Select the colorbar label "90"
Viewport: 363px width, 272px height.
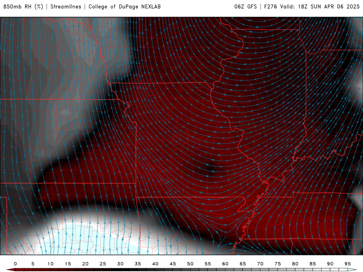click(x=330, y=264)
